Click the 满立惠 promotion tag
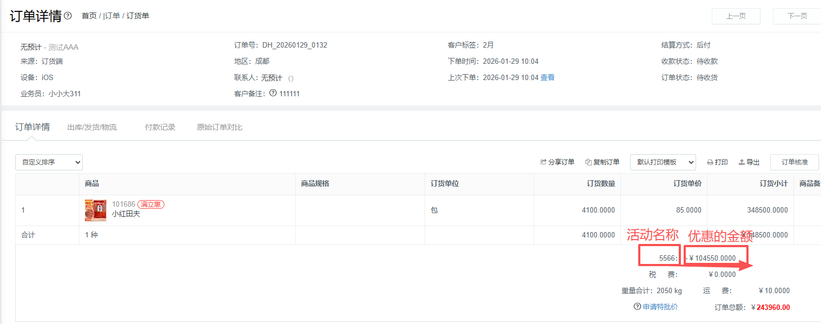Screen dimensions: 821x324 coord(151,204)
